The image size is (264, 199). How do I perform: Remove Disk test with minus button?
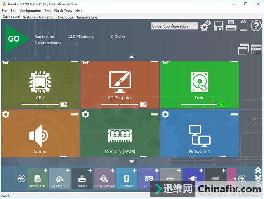[234, 62]
